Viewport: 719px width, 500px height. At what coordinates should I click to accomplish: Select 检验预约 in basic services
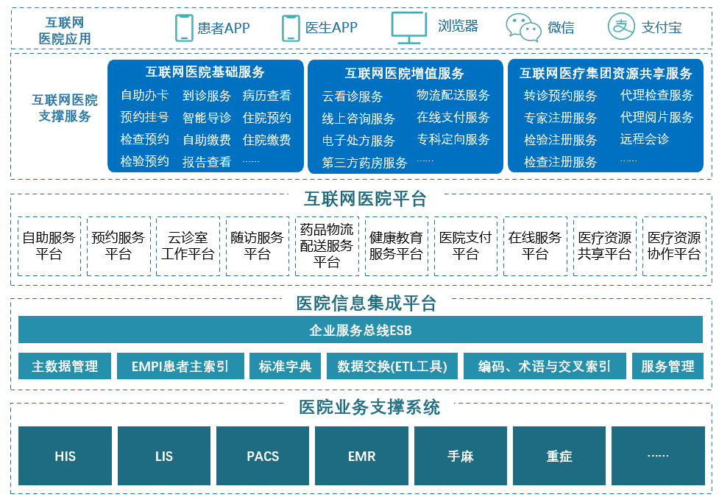(144, 161)
